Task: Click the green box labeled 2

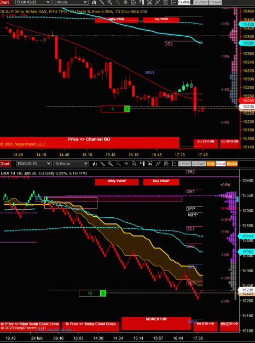Action: 127,109
